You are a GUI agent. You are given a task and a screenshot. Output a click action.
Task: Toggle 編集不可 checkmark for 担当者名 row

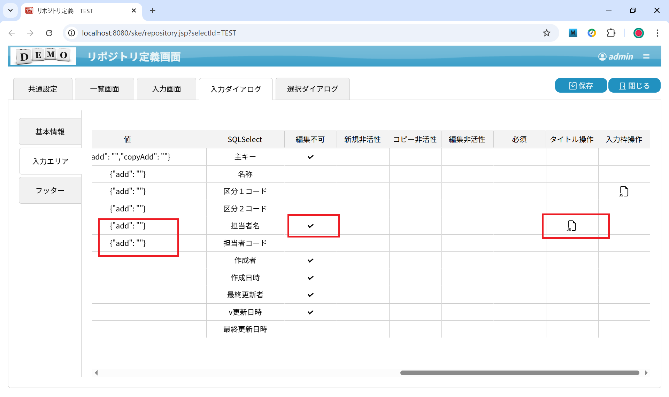pos(310,226)
